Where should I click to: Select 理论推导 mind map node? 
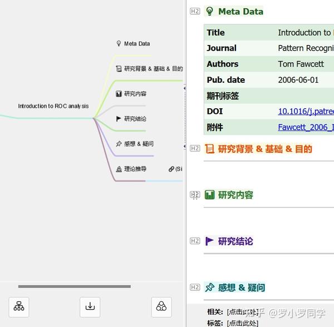(135, 169)
